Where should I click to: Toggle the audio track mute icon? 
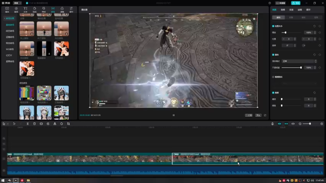(4, 170)
